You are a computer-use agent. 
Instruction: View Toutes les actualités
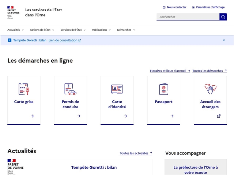pyautogui.click(x=136, y=153)
